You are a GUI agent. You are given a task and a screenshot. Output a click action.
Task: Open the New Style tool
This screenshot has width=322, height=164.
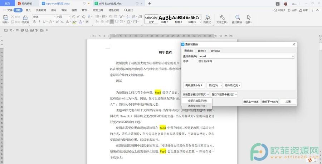click(x=208, y=19)
